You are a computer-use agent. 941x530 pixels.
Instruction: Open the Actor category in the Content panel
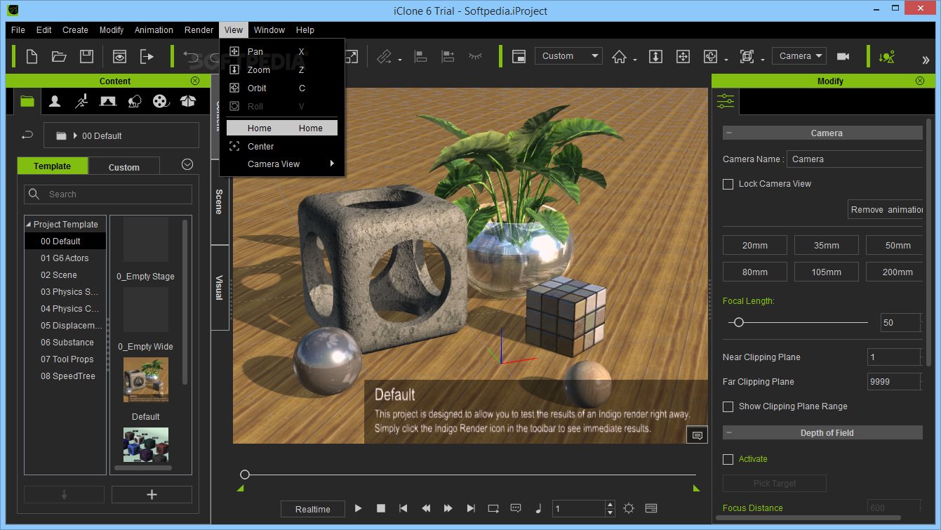[x=55, y=102]
